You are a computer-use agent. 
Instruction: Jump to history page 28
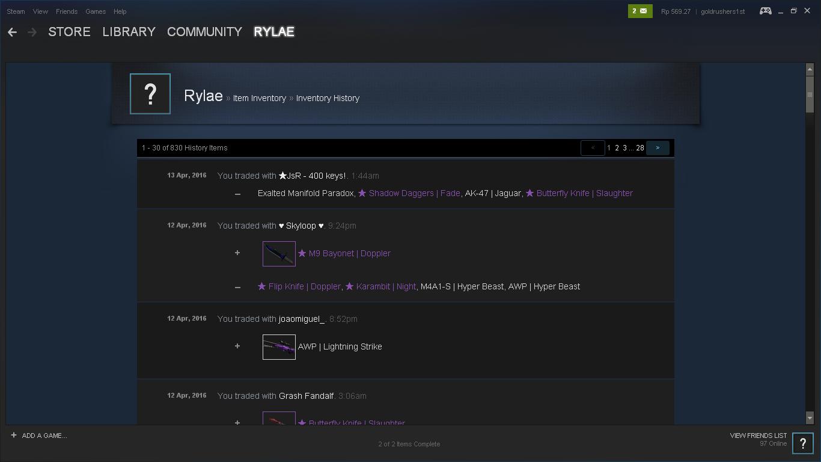pyautogui.click(x=640, y=148)
